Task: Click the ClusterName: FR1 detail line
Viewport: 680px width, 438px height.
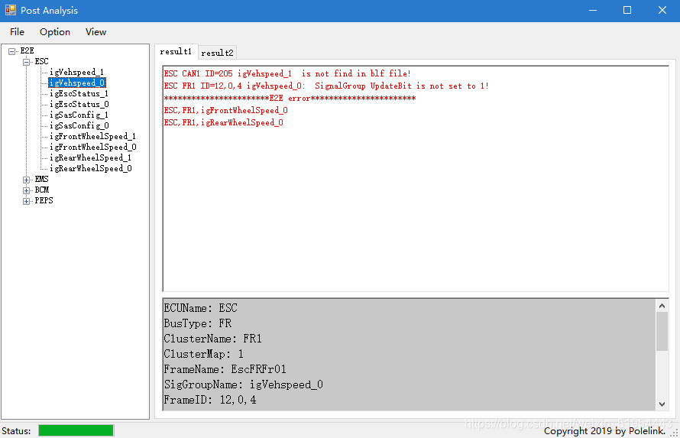Action: point(213,339)
